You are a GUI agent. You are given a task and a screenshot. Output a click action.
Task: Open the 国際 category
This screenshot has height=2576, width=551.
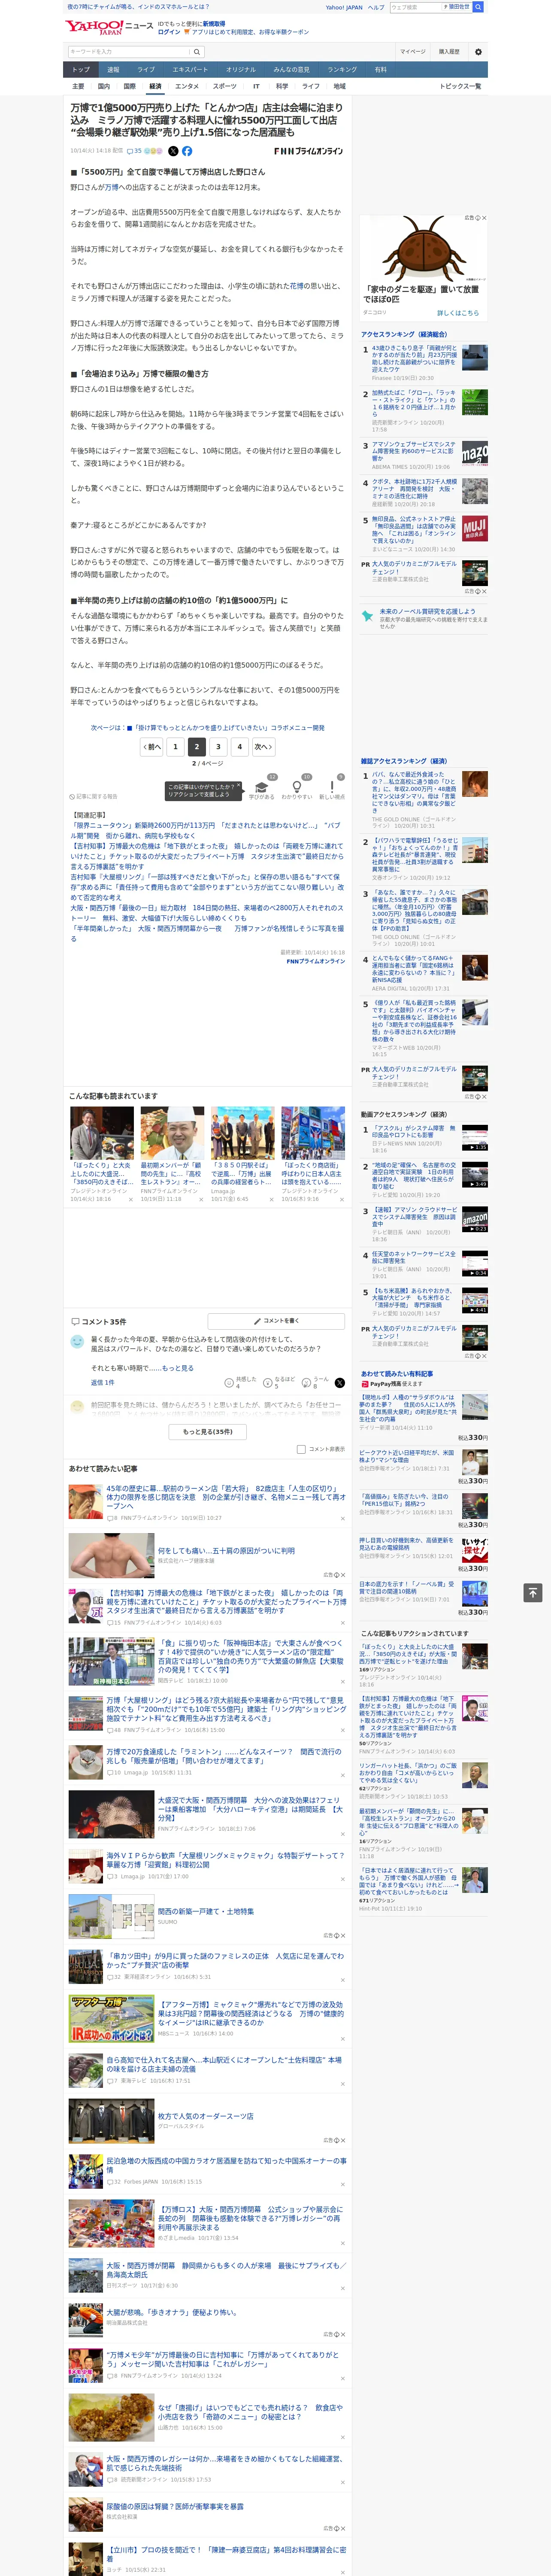point(129,86)
